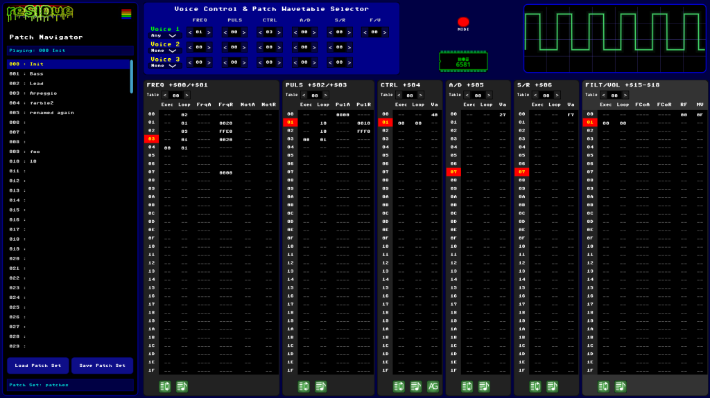
Task: Click the FILT/VOL panel music-note list icon
Action: [621, 386]
